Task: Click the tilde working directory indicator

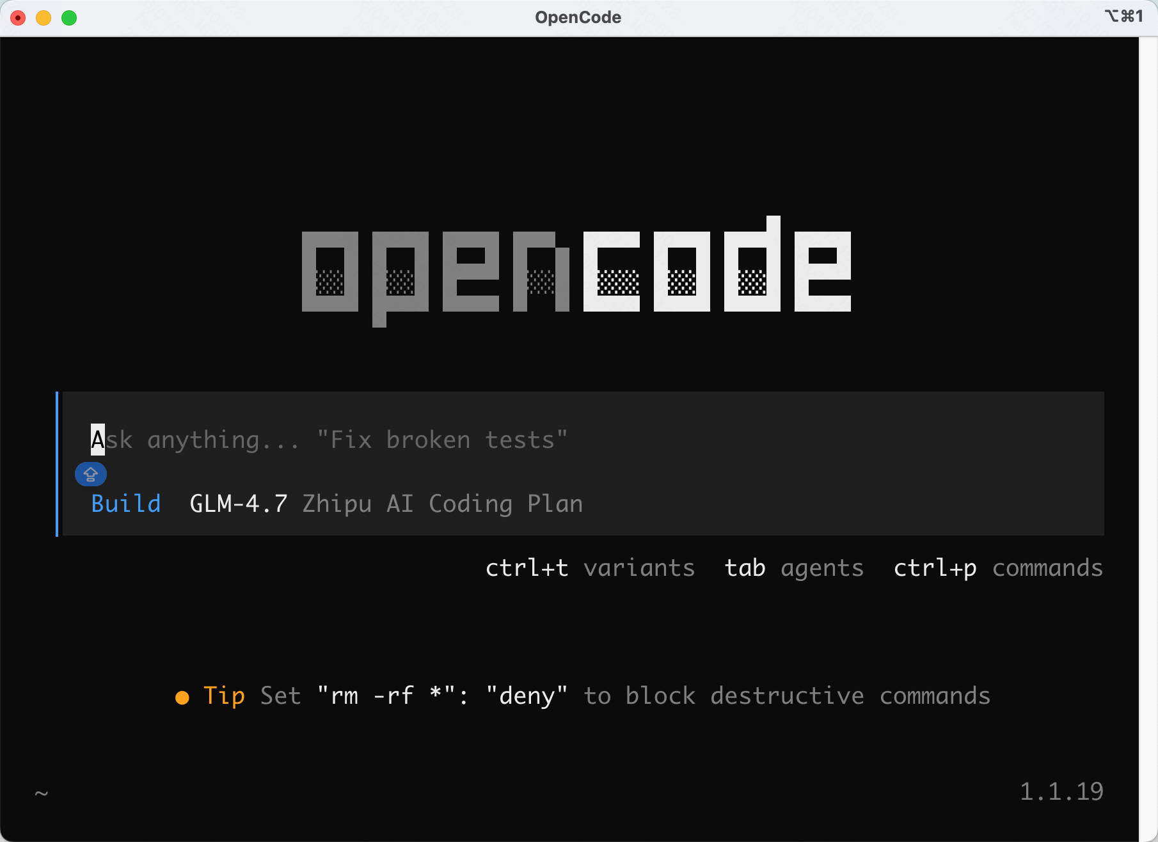Action: [42, 793]
